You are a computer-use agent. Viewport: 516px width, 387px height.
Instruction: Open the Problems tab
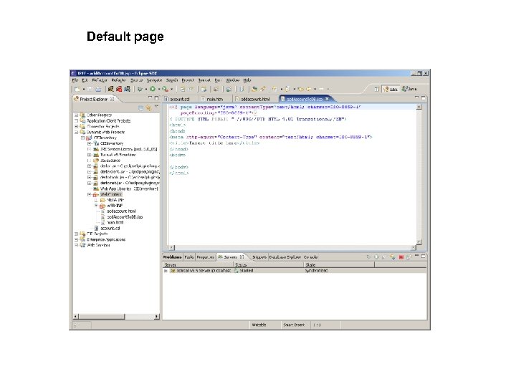(172, 257)
